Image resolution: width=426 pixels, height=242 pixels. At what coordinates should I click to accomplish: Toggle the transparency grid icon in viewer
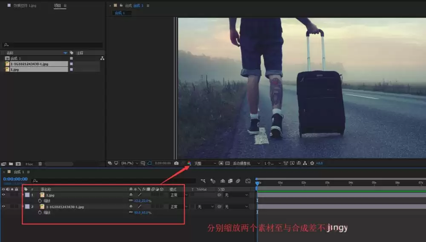pos(227,163)
